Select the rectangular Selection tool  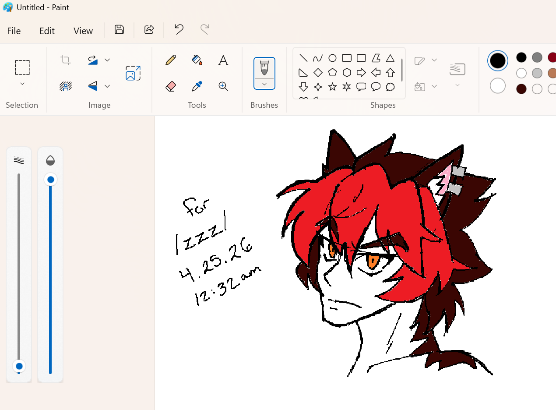[x=22, y=67]
